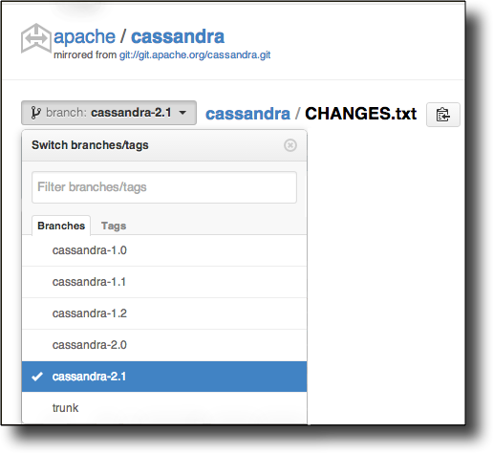Switch to the Tags tab
Viewport: 493px width, 453px height.
click(114, 226)
